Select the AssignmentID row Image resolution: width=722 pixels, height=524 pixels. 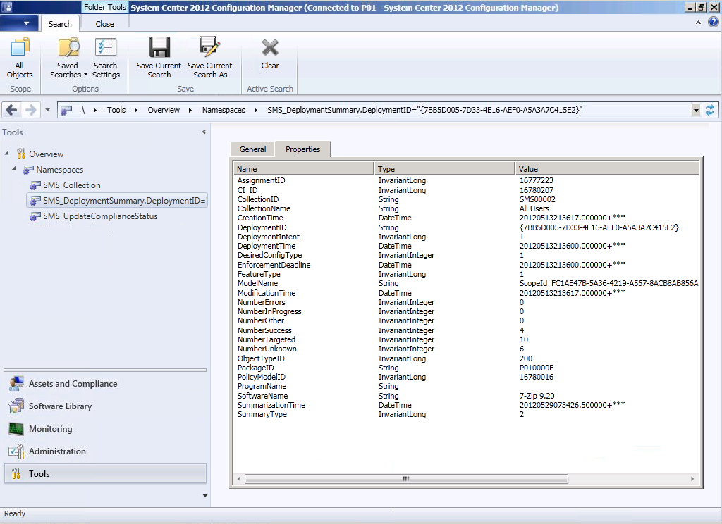466,180
